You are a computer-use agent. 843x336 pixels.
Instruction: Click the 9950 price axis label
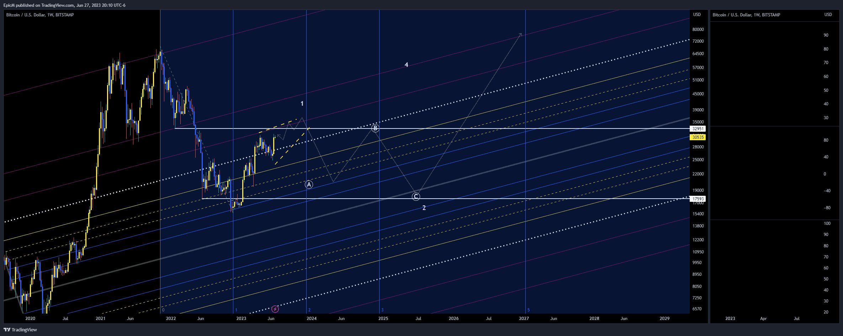coord(697,263)
